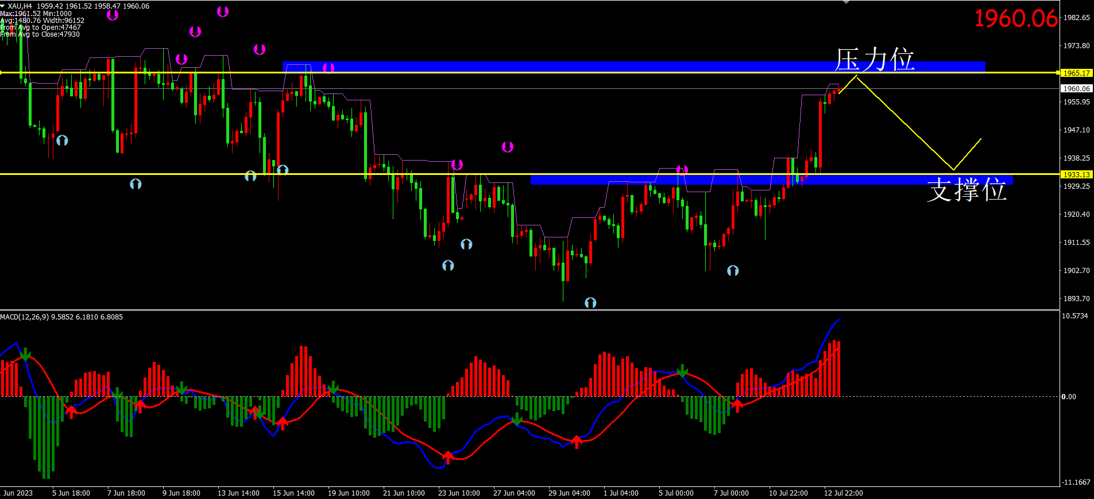Click the 1965.17 yellow price tag on the axis
The width and height of the screenshot is (1094, 499).
pos(1076,73)
